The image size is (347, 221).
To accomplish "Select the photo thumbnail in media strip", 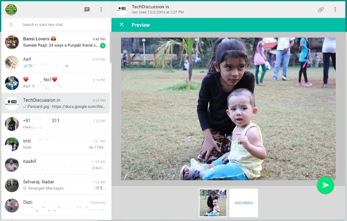I will pos(213,203).
